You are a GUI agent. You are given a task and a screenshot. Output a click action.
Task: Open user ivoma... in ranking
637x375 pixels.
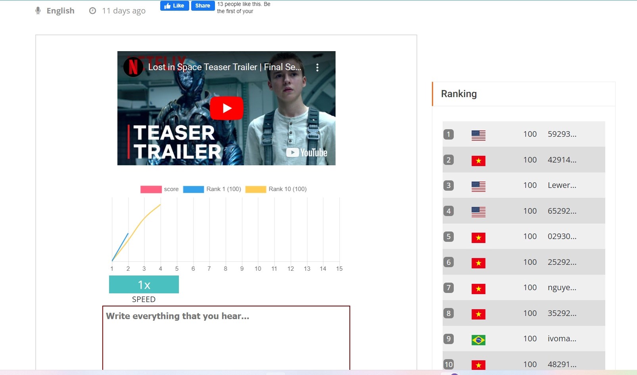(x=562, y=339)
